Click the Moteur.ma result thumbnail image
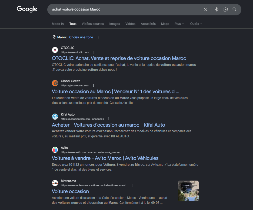 [x=188, y=191]
